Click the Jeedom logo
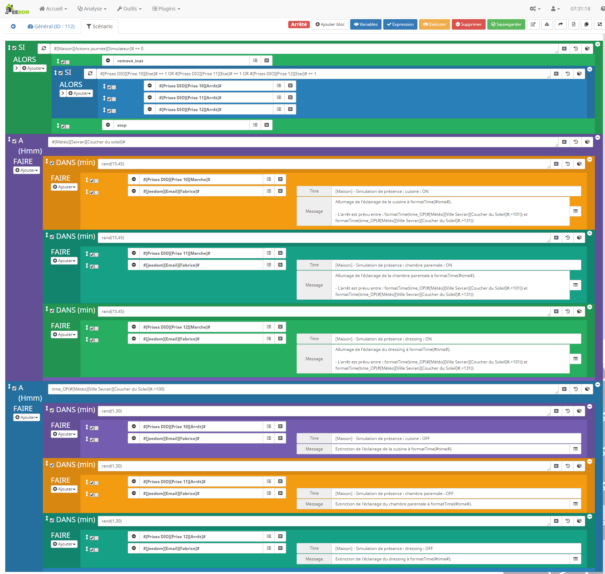The image size is (605, 574). click(17, 9)
